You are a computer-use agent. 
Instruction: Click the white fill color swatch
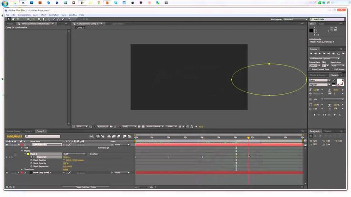pos(339,81)
